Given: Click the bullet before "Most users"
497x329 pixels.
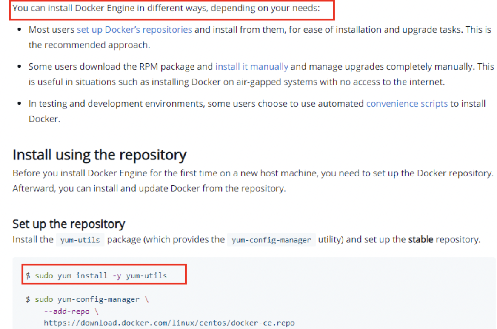Looking at the screenshot, I should point(19,30).
